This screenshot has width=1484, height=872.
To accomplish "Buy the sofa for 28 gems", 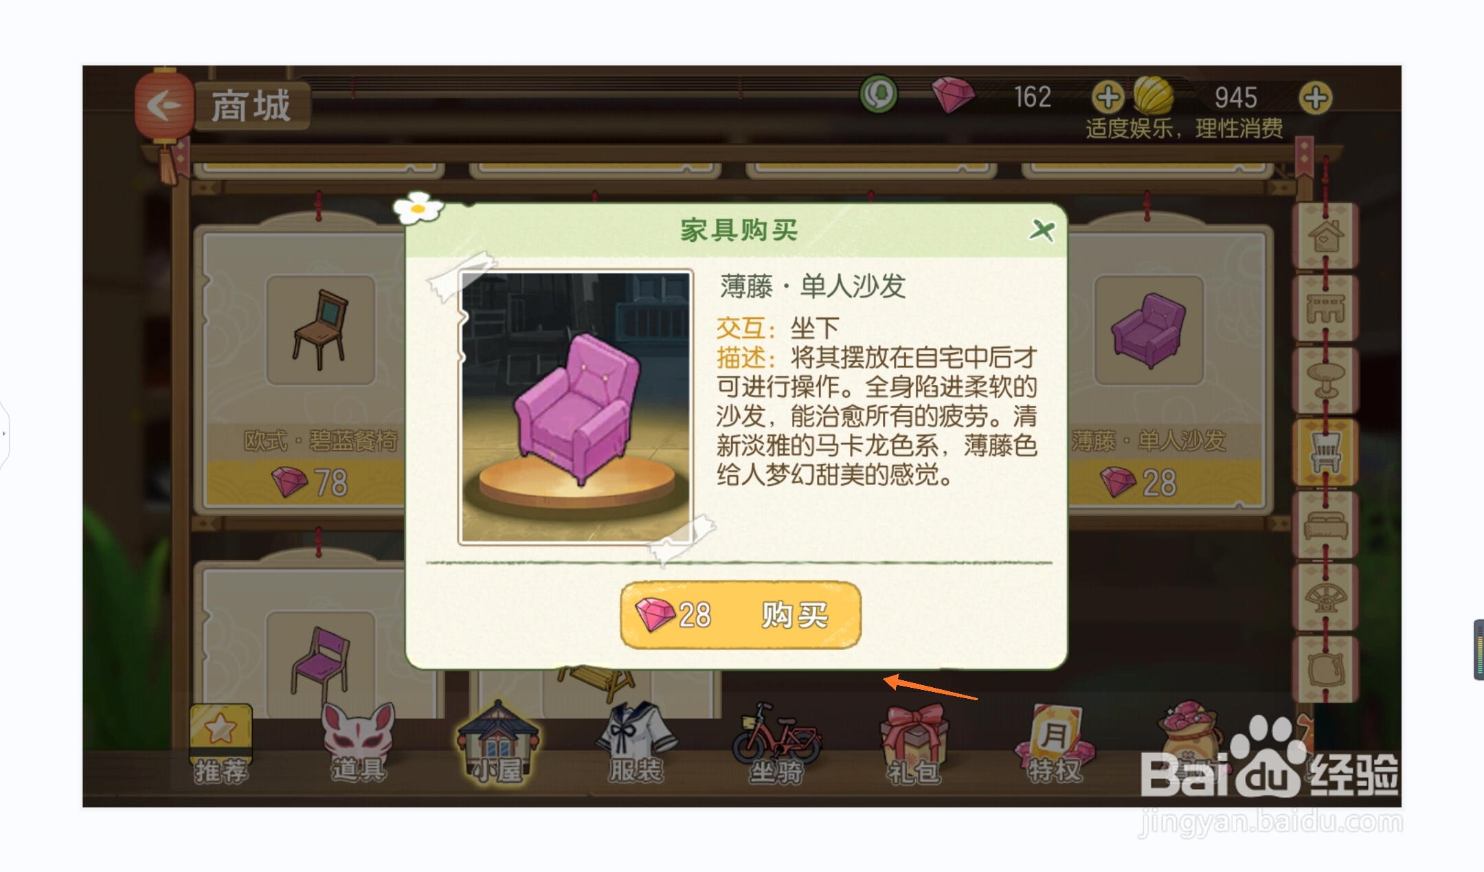I will pos(740,615).
